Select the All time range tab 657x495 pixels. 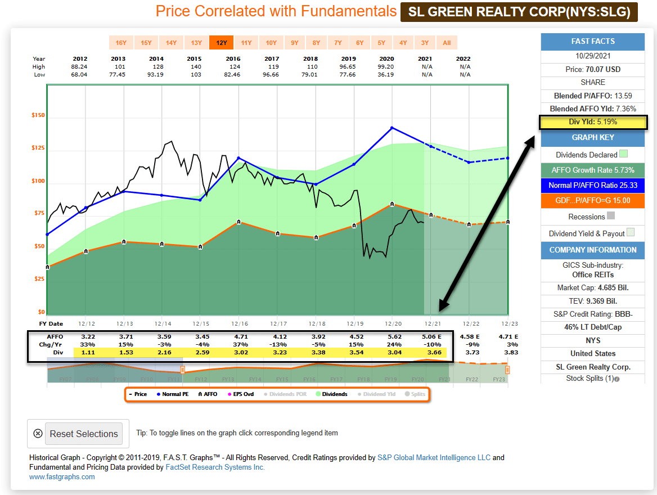tap(447, 43)
